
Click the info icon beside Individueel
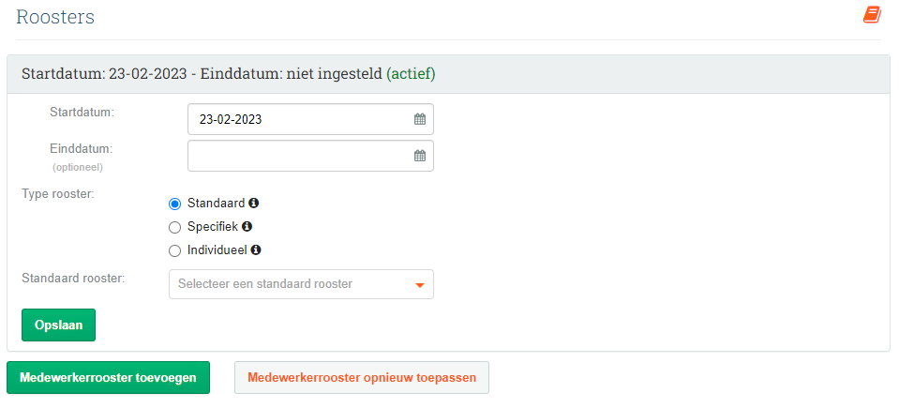(x=256, y=250)
